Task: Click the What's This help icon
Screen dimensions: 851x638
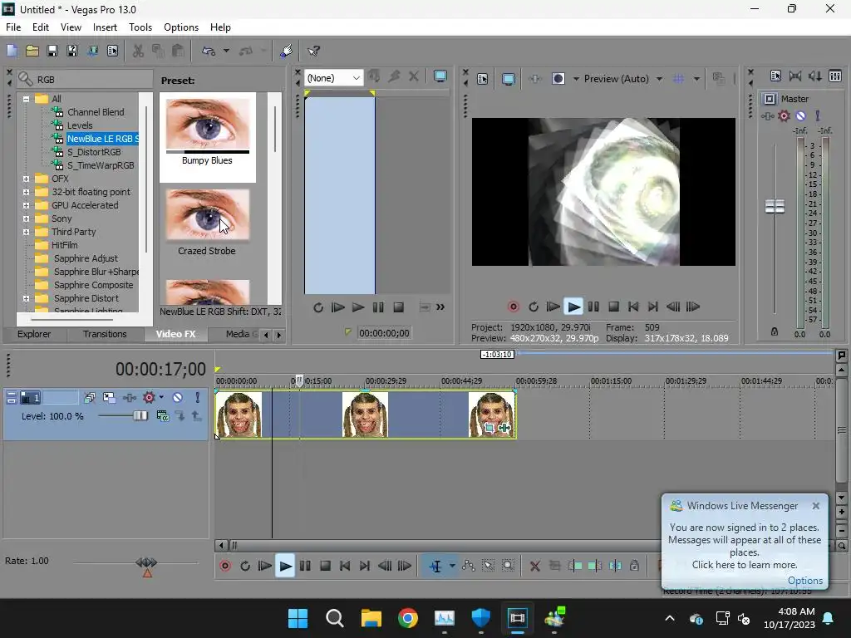Action: (313, 51)
